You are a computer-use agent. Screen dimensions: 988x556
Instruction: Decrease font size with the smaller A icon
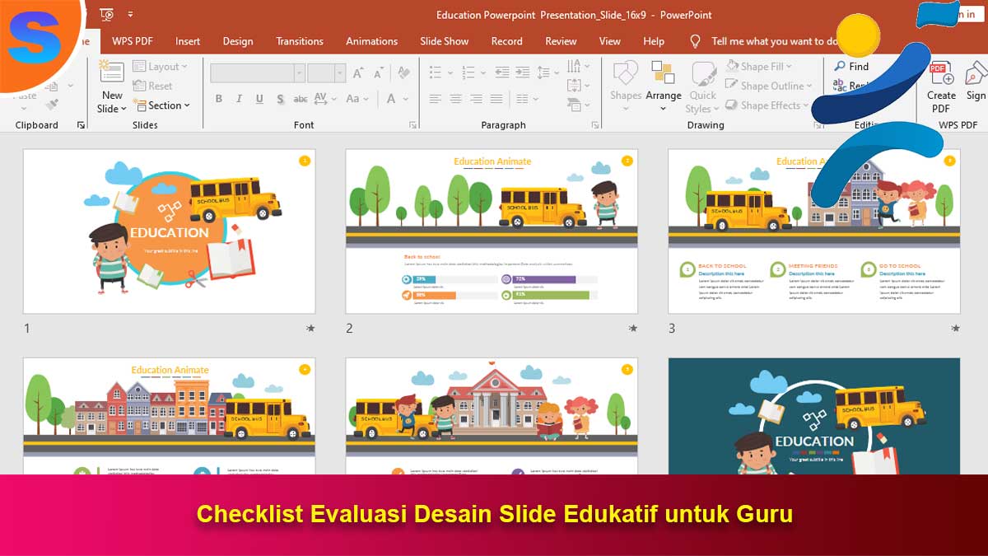pos(380,73)
